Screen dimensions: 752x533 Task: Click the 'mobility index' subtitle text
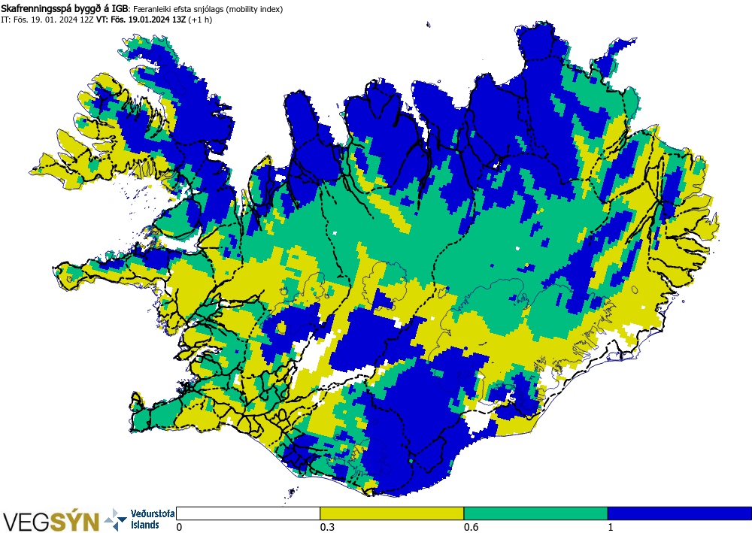tap(256, 9)
